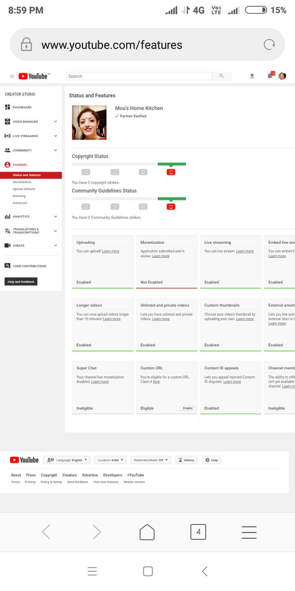Select Monetization in Channel submenu

tap(22, 182)
